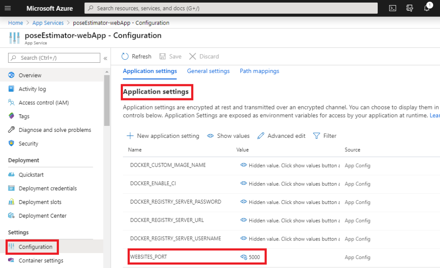This screenshot has height=268, width=440.
Task: Open the notifications bell
Action: pos(427,8)
